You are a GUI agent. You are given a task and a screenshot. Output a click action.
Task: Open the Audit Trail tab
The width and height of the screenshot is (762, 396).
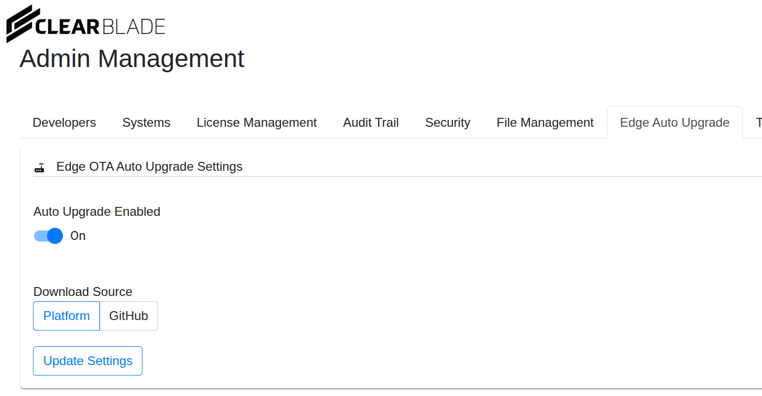(x=371, y=123)
